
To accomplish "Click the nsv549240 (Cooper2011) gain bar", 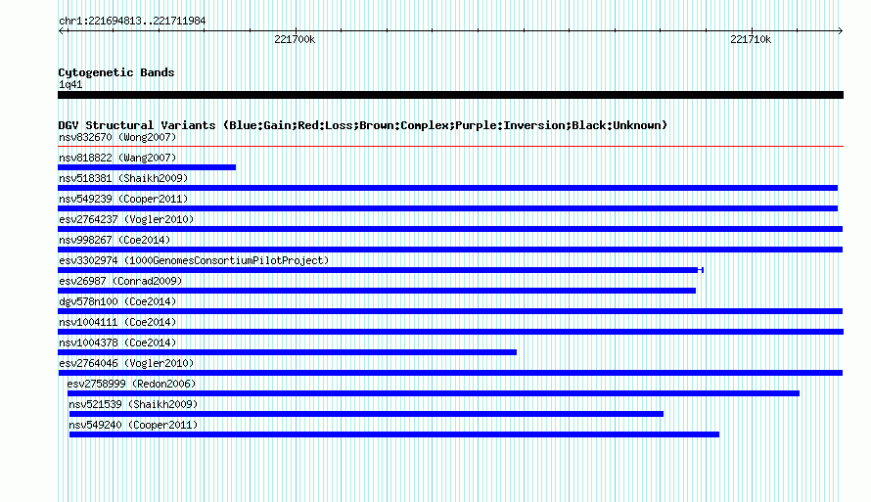I will tap(393, 434).
